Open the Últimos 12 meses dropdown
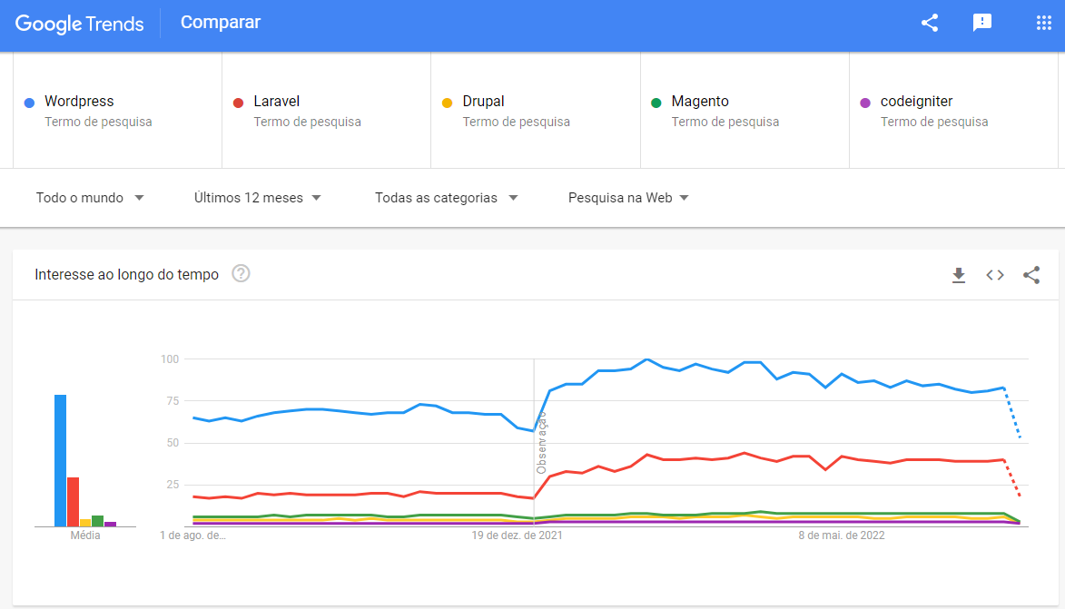Viewport: 1065px width, 609px height. pyautogui.click(x=258, y=198)
